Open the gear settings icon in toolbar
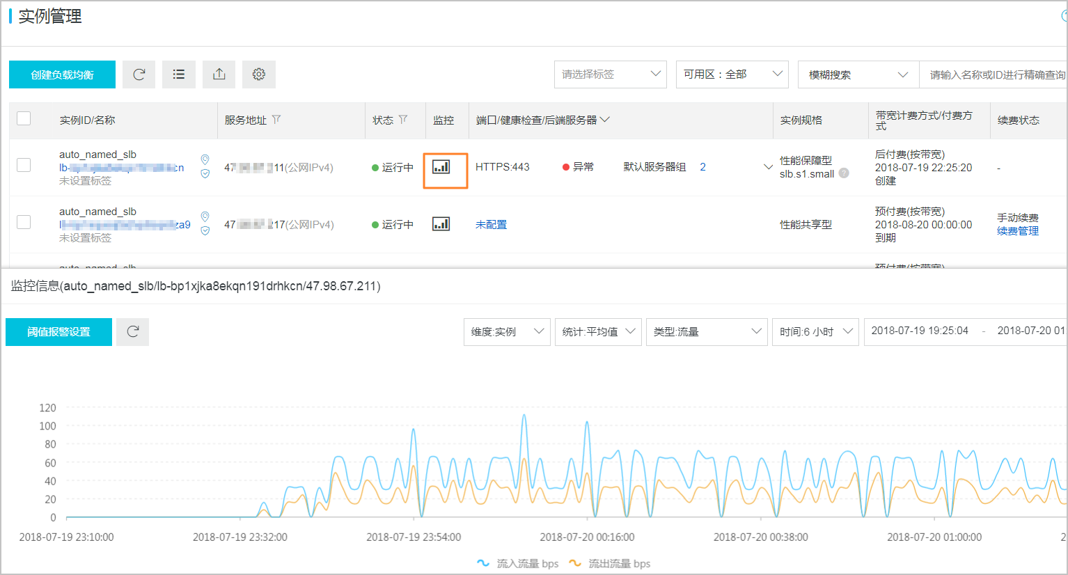Viewport: 1068px width, 575px height. click(x=259, y=74)
